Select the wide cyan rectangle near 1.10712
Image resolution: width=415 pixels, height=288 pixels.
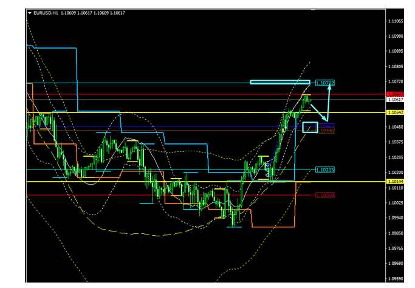280,82
